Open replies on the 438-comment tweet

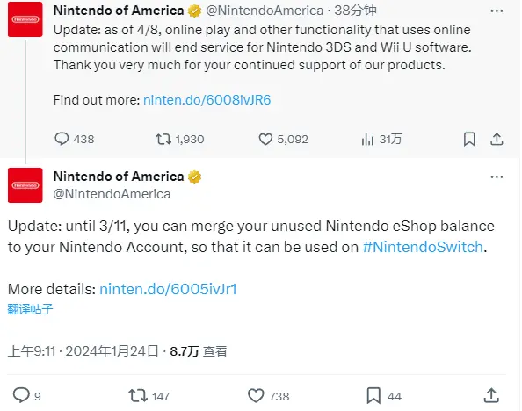tap(74, 139)
